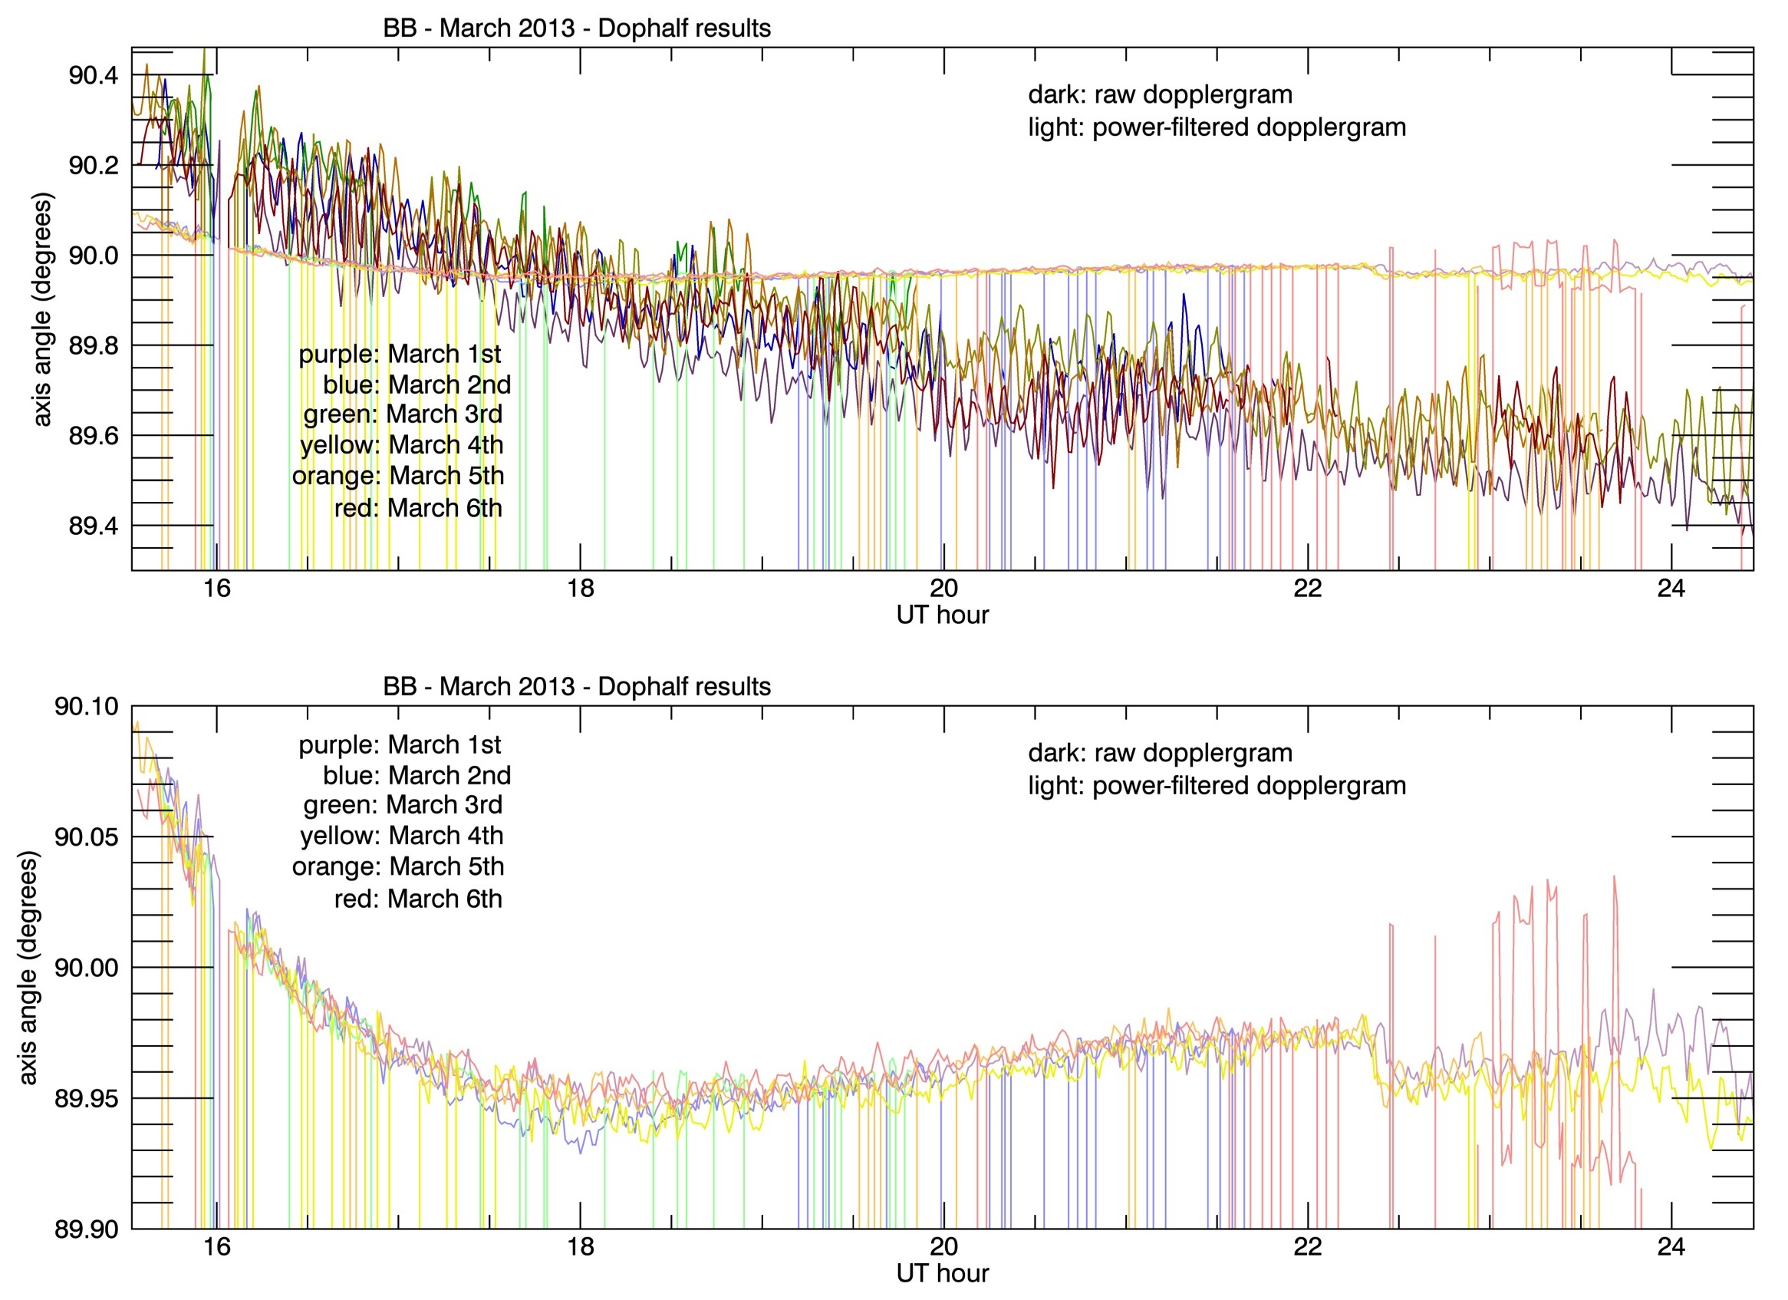
Task: Click the 90.0 y-axis tick label in upper plot
Action: pyautogui.click(x=94, y=257)
